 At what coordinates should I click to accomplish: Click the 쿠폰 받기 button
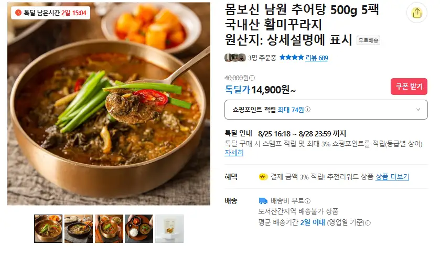409,87
